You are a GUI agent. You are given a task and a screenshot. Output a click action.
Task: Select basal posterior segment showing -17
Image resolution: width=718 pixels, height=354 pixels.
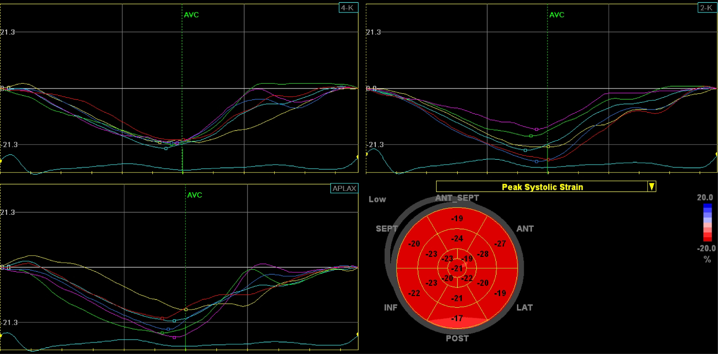(x=457, y=319)
